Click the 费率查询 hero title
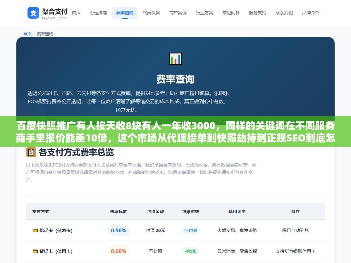Viewport: 351px width, 263px height. (175, 79)
